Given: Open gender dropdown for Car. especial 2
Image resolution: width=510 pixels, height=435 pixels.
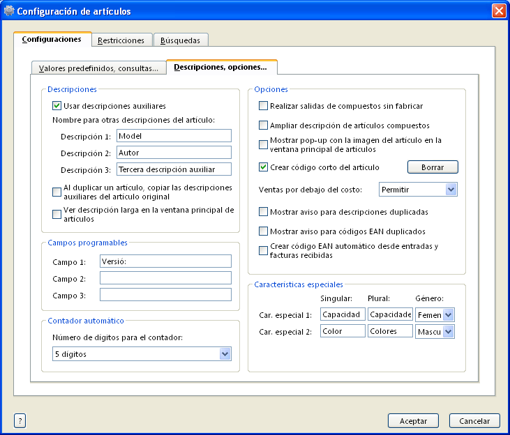Looking at the screenshot, I should [449, 332].
